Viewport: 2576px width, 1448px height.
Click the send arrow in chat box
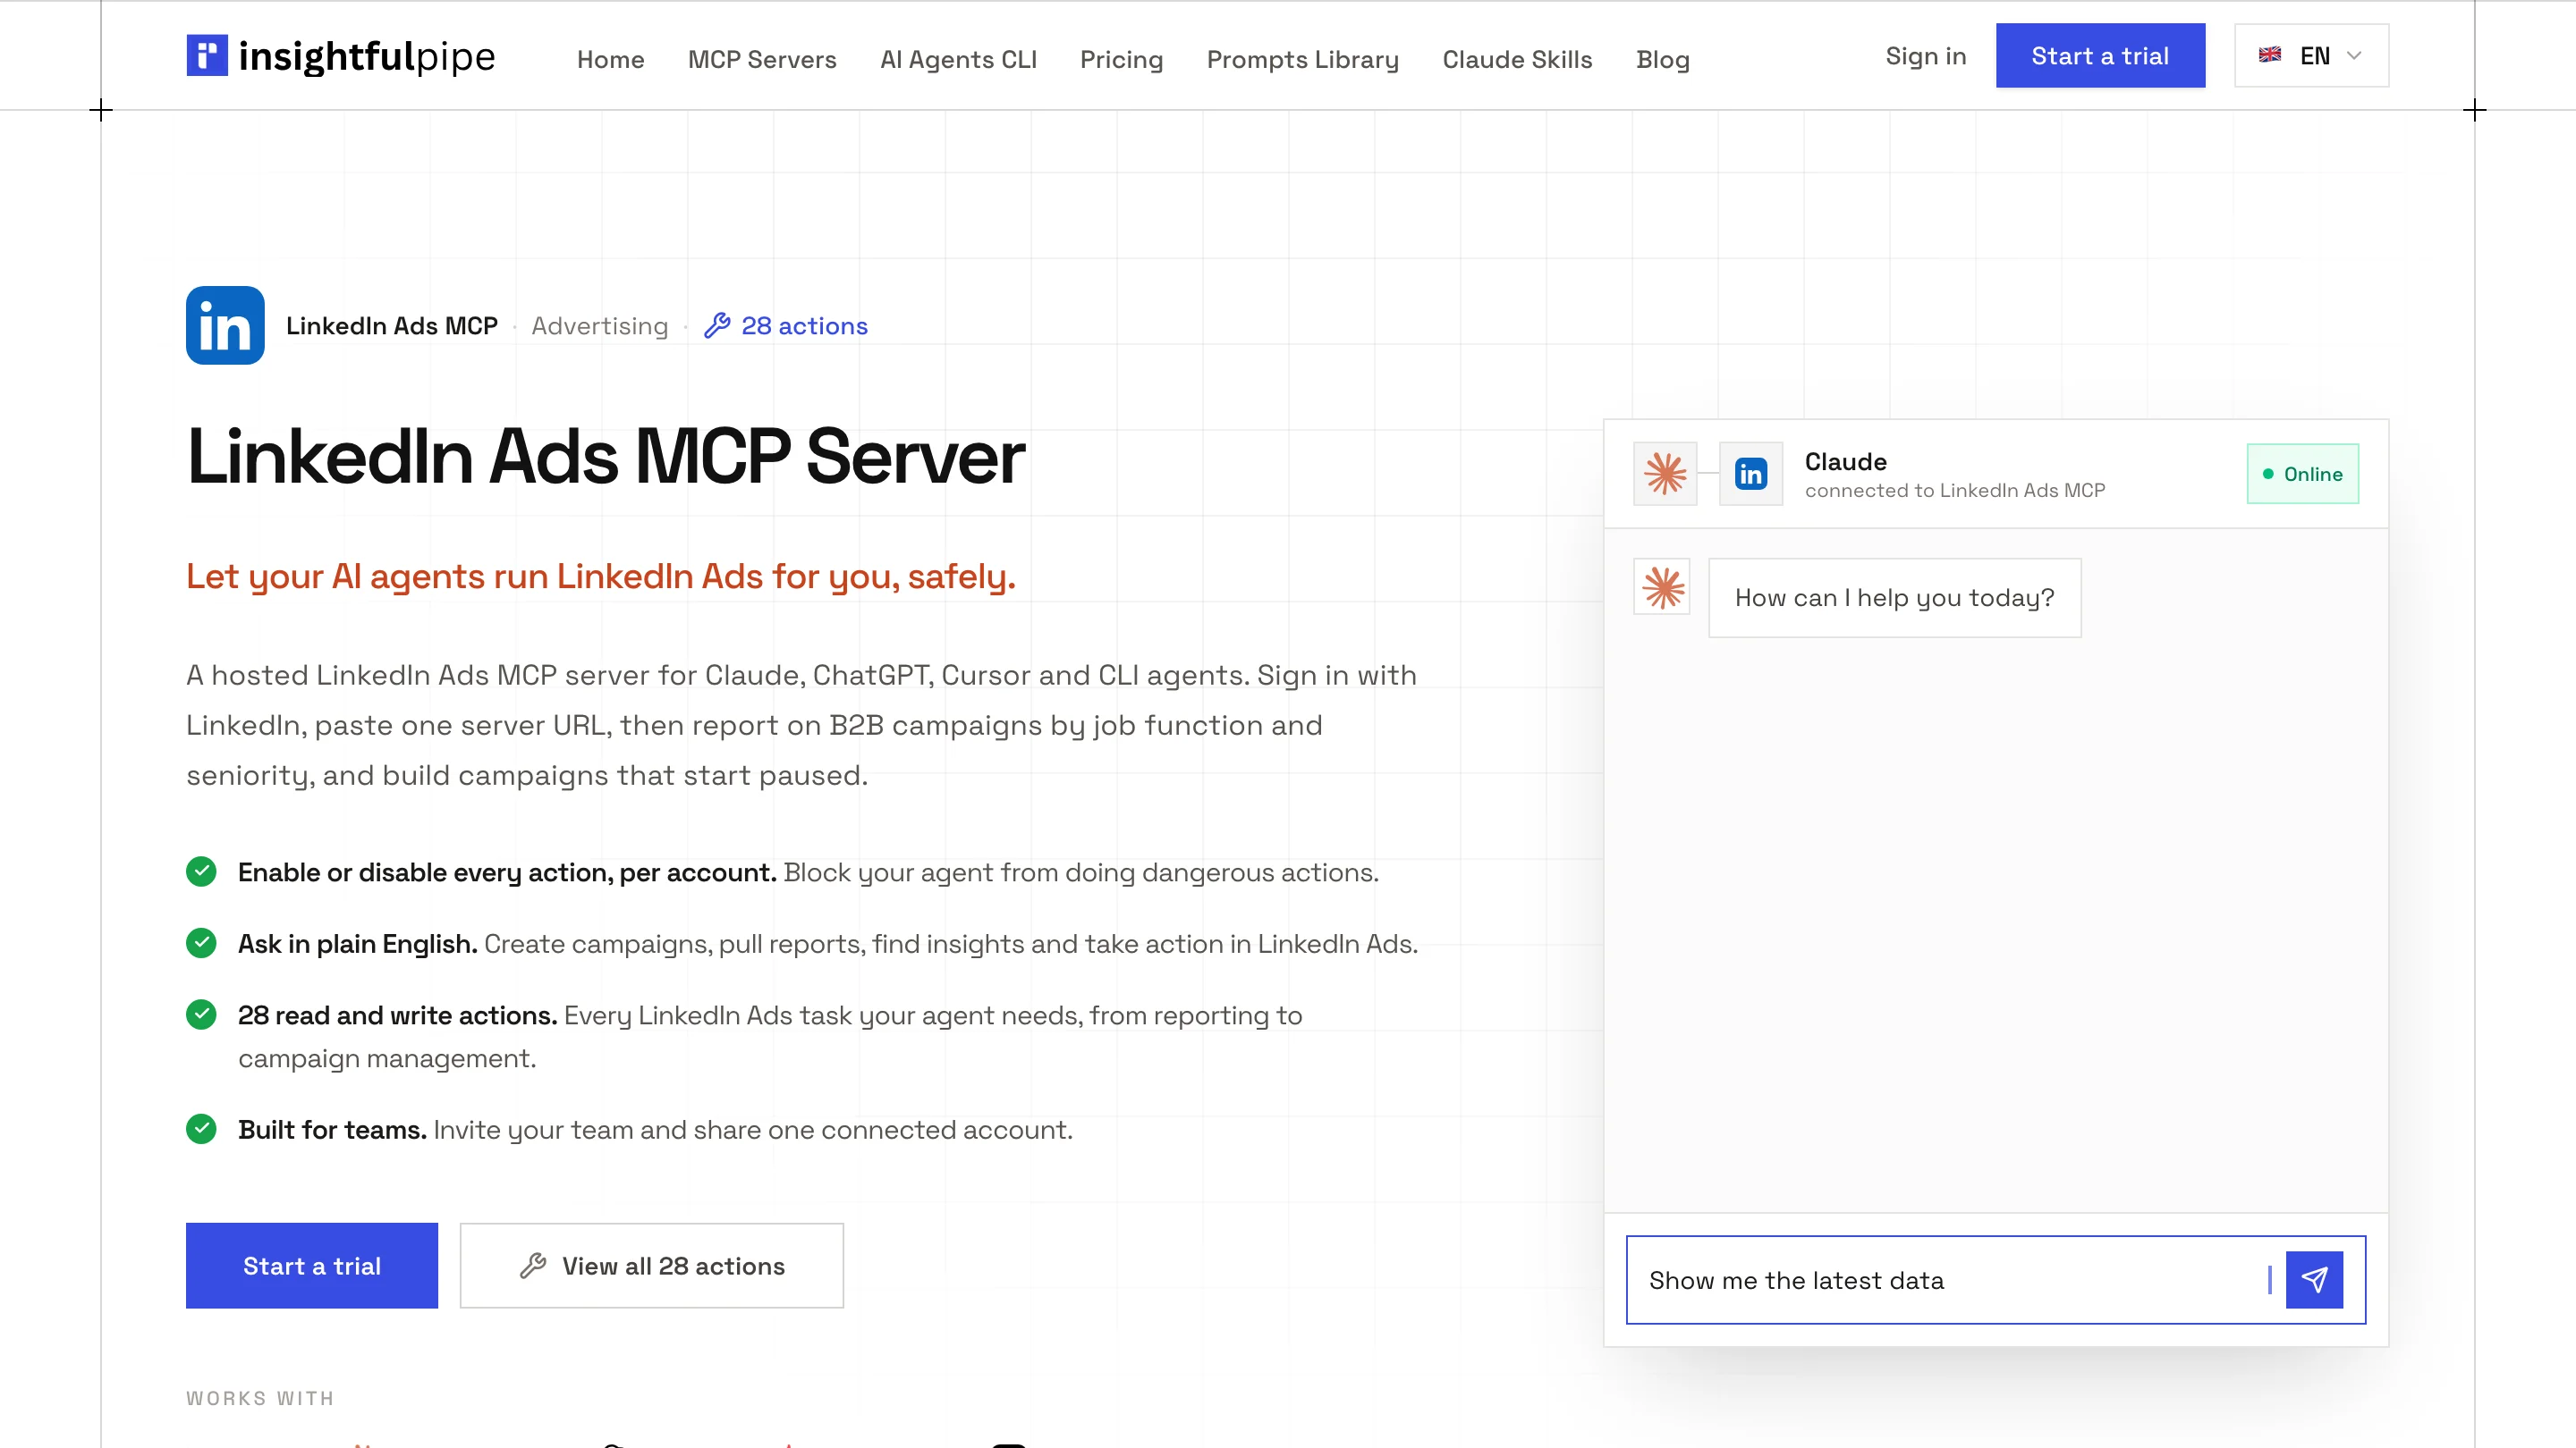[2314, 1280]
